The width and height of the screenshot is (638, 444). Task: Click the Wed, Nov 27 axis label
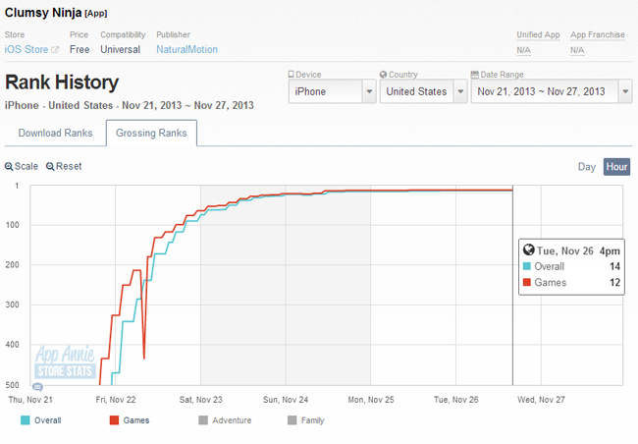point(541,400)
